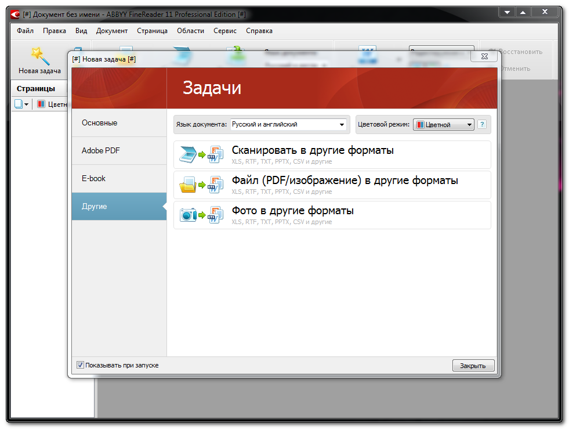
Task: Open the Язык документа dropdown
Action: click(342, 124)
